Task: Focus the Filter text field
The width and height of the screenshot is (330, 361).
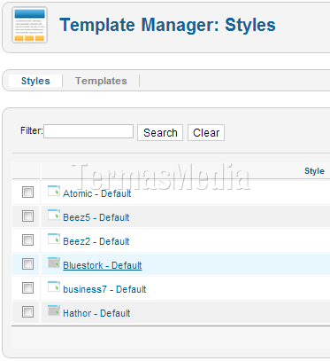Action: (88, 131)
